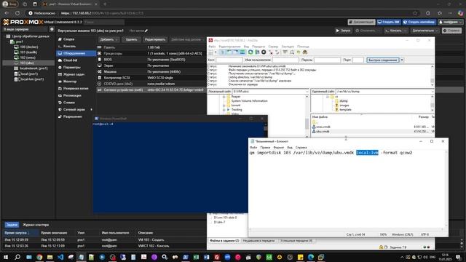Viewport: 466px width, 262px height.
Task: Open the Файл menu in FileZilla
Action: pyautogui.click(x=212, y=47)
